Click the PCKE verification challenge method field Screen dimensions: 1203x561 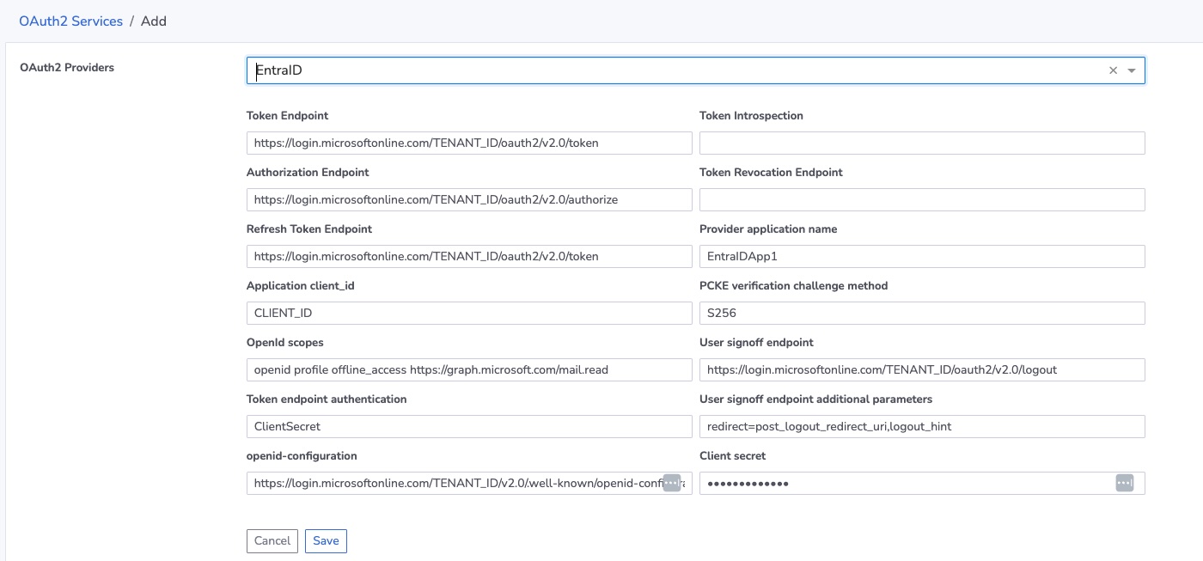tap(921, 313)
